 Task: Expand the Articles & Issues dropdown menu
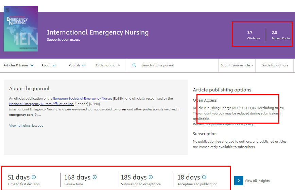19,65
